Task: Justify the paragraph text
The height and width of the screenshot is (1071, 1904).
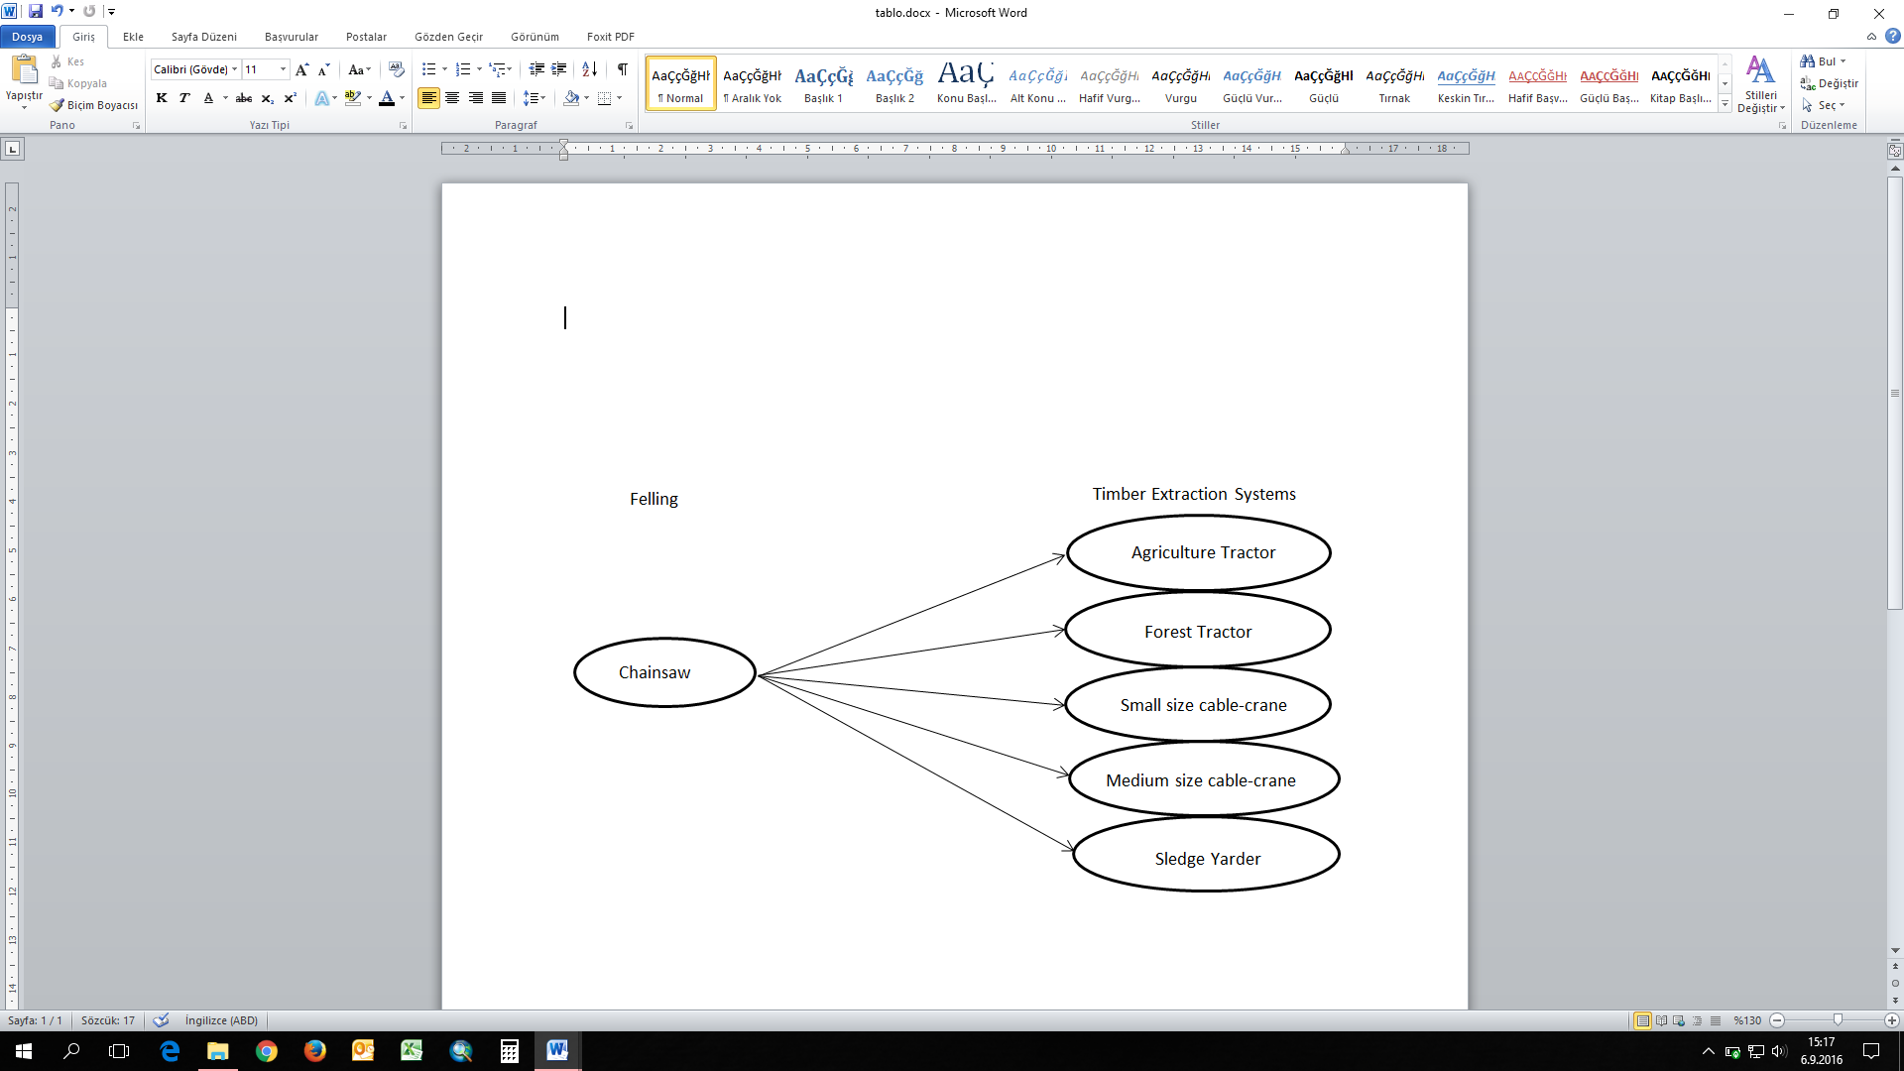Action: 499,98
